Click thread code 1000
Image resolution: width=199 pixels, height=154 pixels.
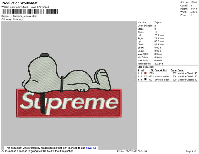pos(174,80)
